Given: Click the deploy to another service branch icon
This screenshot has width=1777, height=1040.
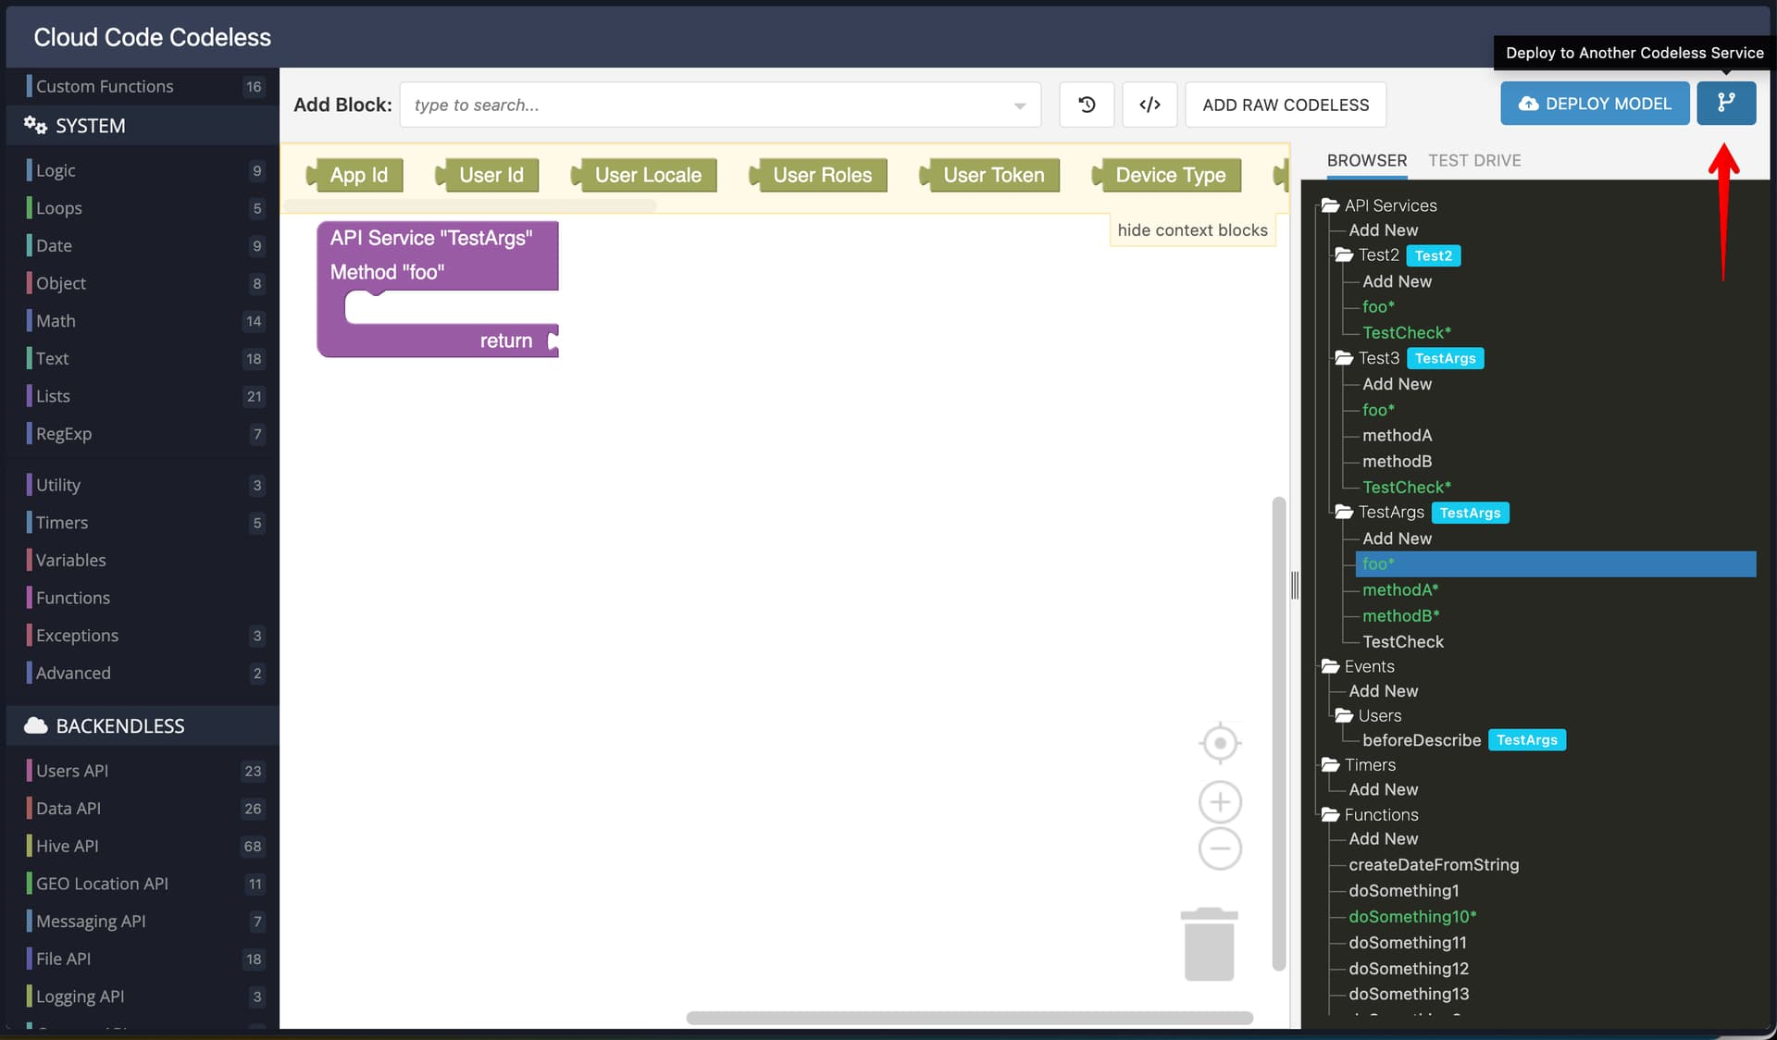Looking at the screenshot, I should coord(1726,103).
